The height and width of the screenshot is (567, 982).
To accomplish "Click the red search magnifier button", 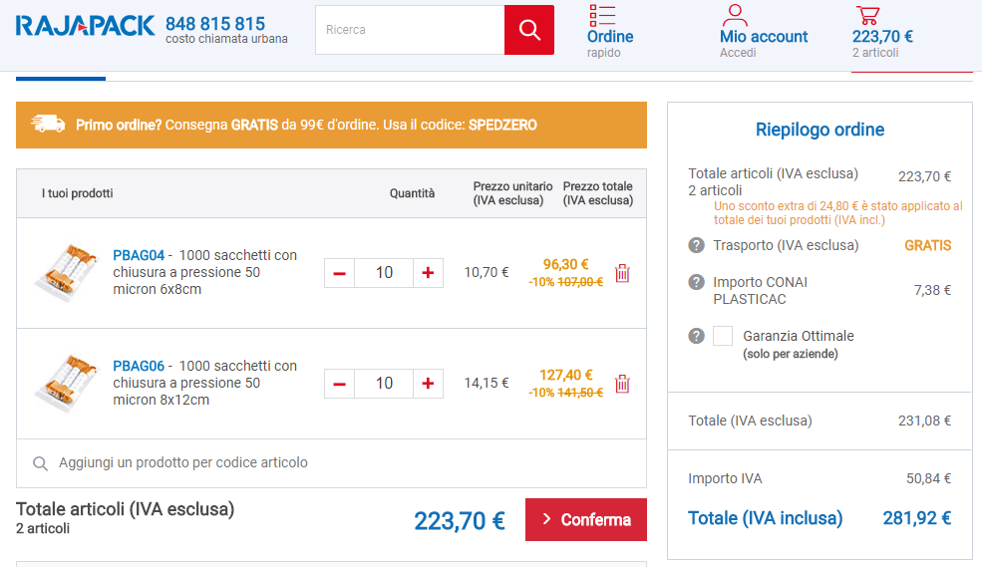I will point(529,30).
